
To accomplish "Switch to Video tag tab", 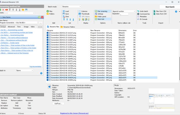I will pyautogui.click(x=33, y=27).
